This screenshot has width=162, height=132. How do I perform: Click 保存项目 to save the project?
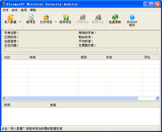(65, 19)
